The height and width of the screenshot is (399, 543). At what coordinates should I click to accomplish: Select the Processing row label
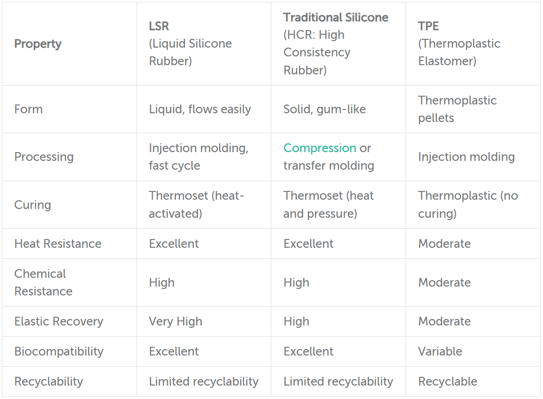click(44, 157)
